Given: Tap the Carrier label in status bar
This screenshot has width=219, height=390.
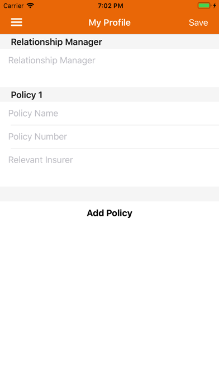Looking at the screenshot, I should click(x=13, y=6).
